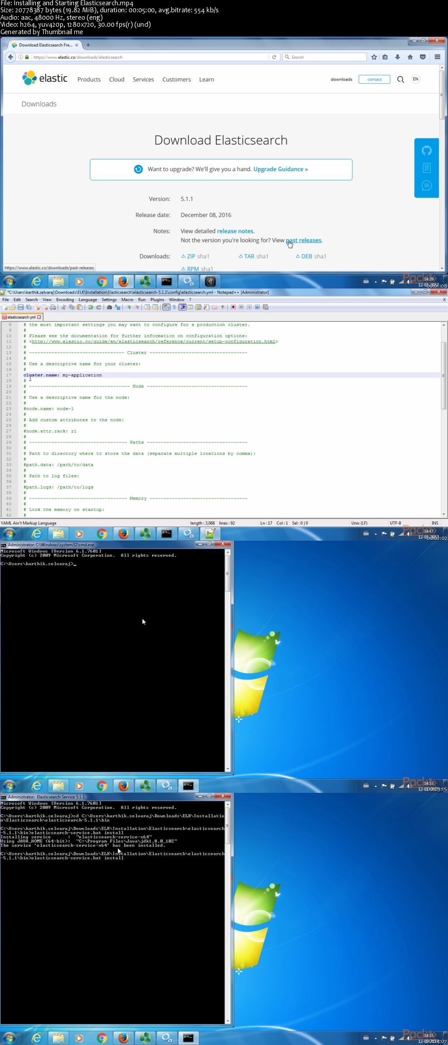Click the Upgrade Guidance link
The height and width of the screenshot is (1045, 448).
click(x=280, y=169)
